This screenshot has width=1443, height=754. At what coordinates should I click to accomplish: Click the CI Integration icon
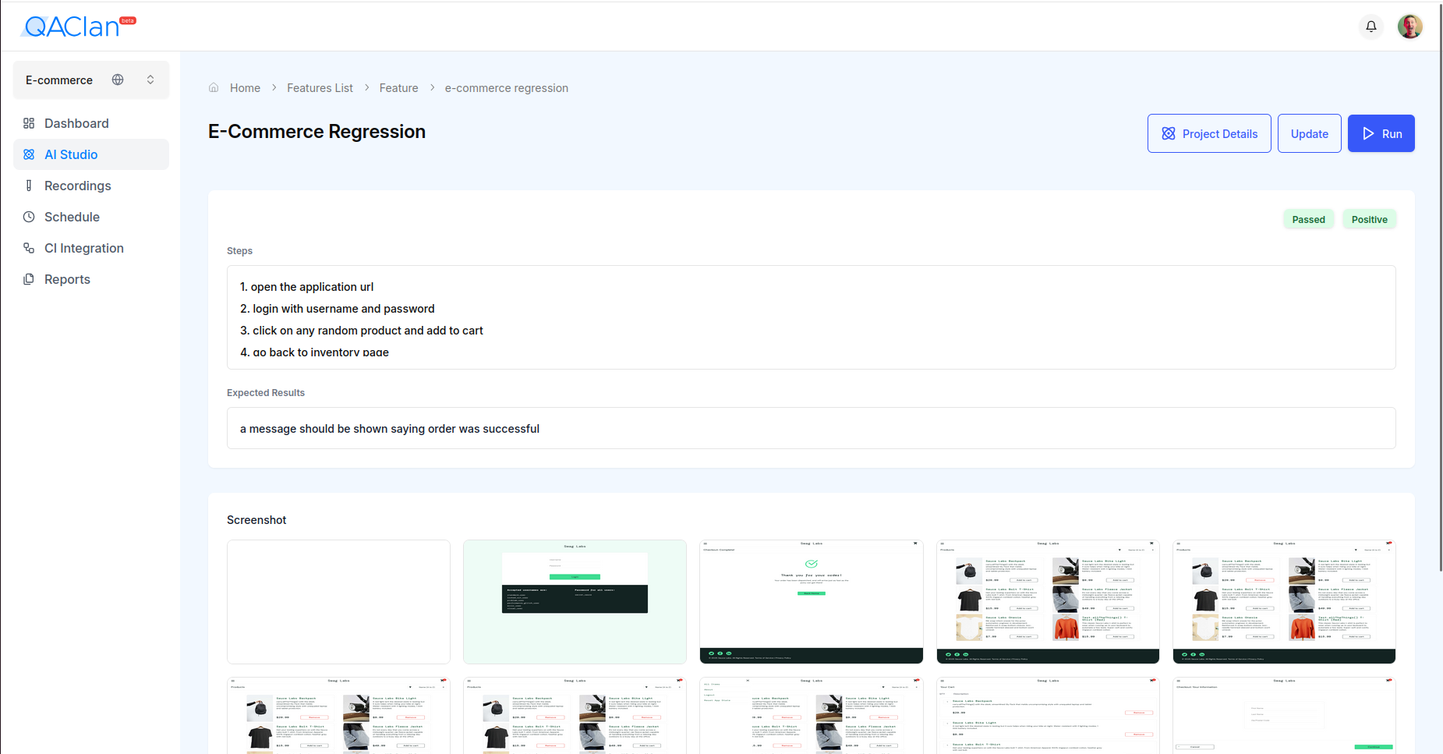click(29, 248)
